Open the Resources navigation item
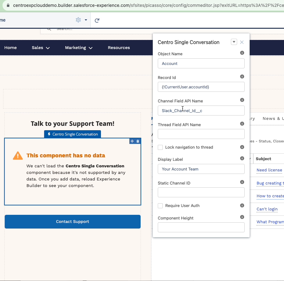284x281 pixels. click(x=119, y=48)
